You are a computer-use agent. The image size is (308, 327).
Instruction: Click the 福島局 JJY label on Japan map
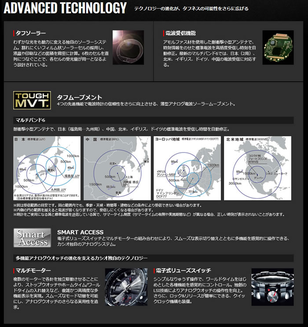coord(72,176)
